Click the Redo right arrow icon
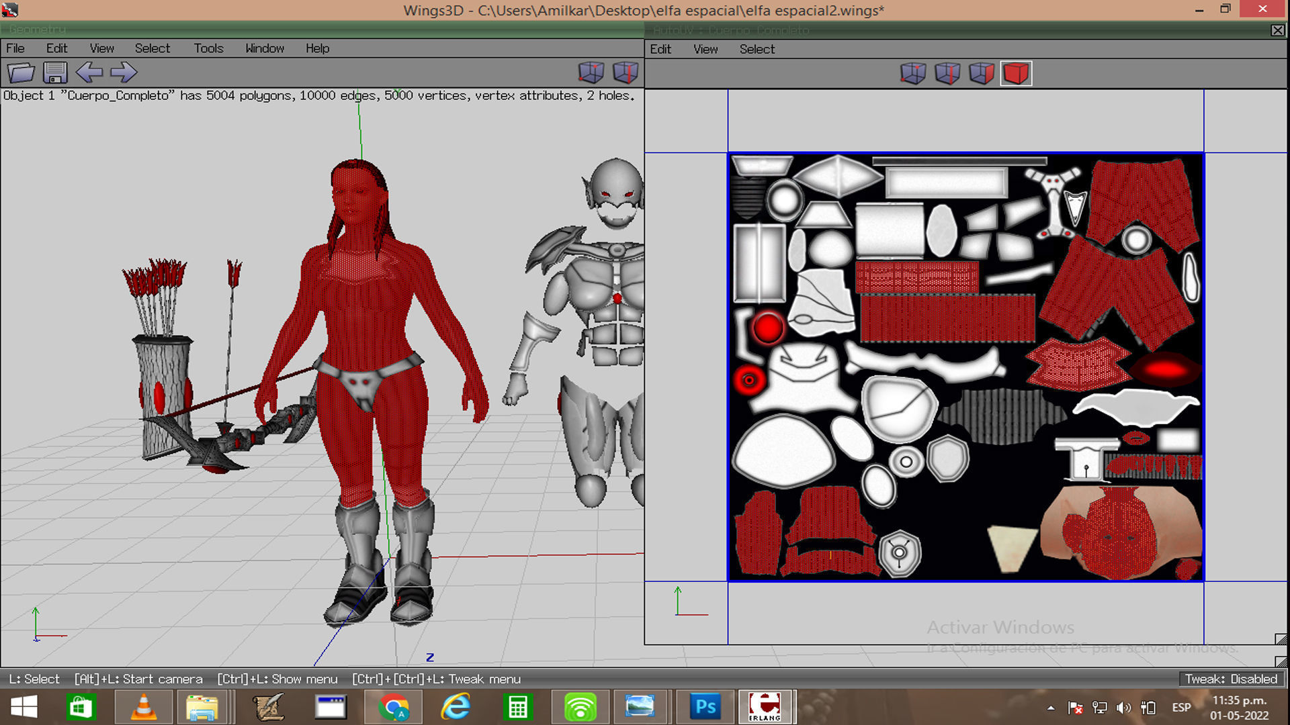The image size is (1290, 725). [x=124, y=72]
